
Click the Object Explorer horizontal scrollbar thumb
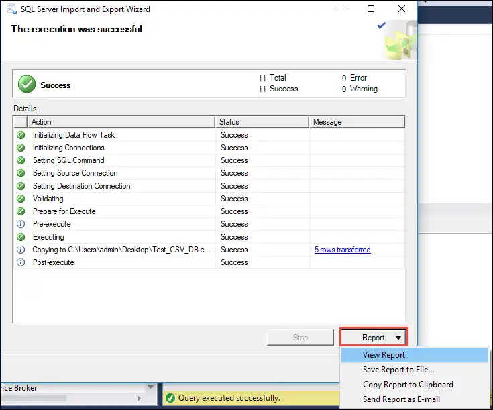33,399
